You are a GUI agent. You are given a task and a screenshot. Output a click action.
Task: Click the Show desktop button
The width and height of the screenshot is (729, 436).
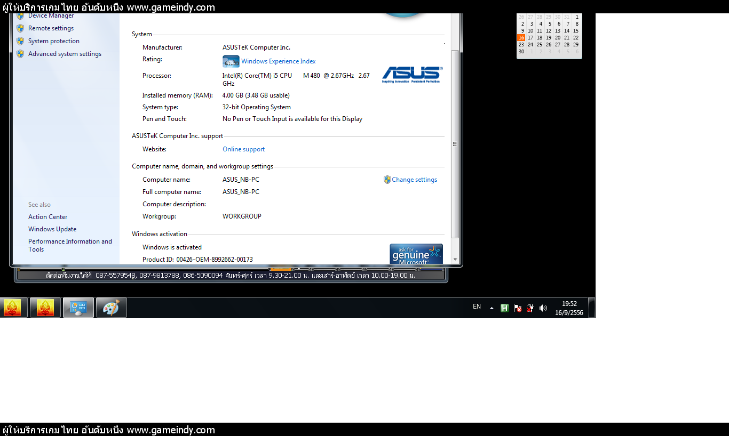tap(592, 308)
